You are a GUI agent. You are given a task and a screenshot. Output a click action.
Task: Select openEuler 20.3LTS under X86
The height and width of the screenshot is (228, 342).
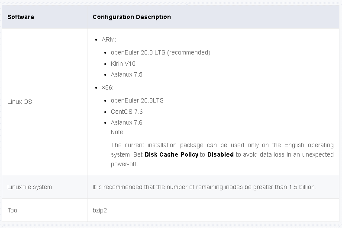(x=137, y=100)
